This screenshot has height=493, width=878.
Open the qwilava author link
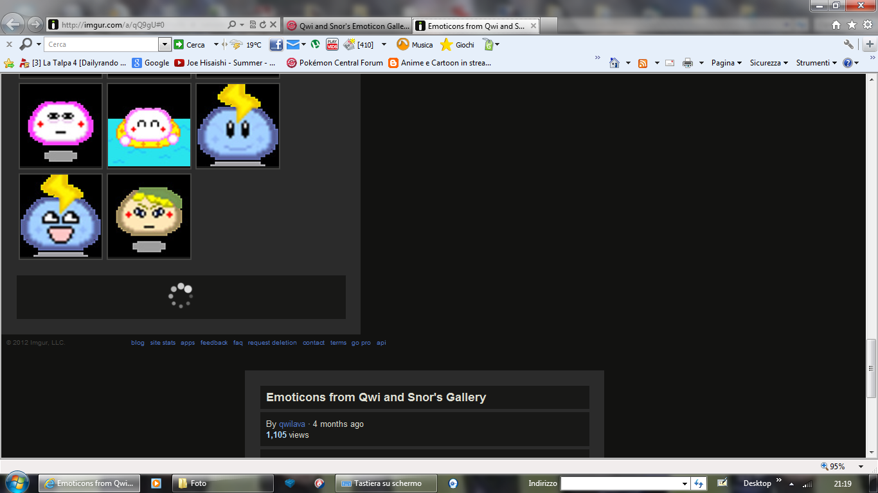(292, 424)
